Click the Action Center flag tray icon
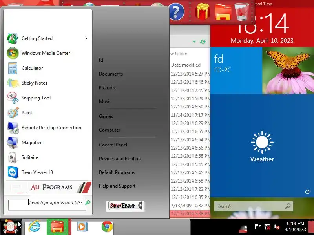The width and height of the screenshot is (314, 235). pos(257,226)
